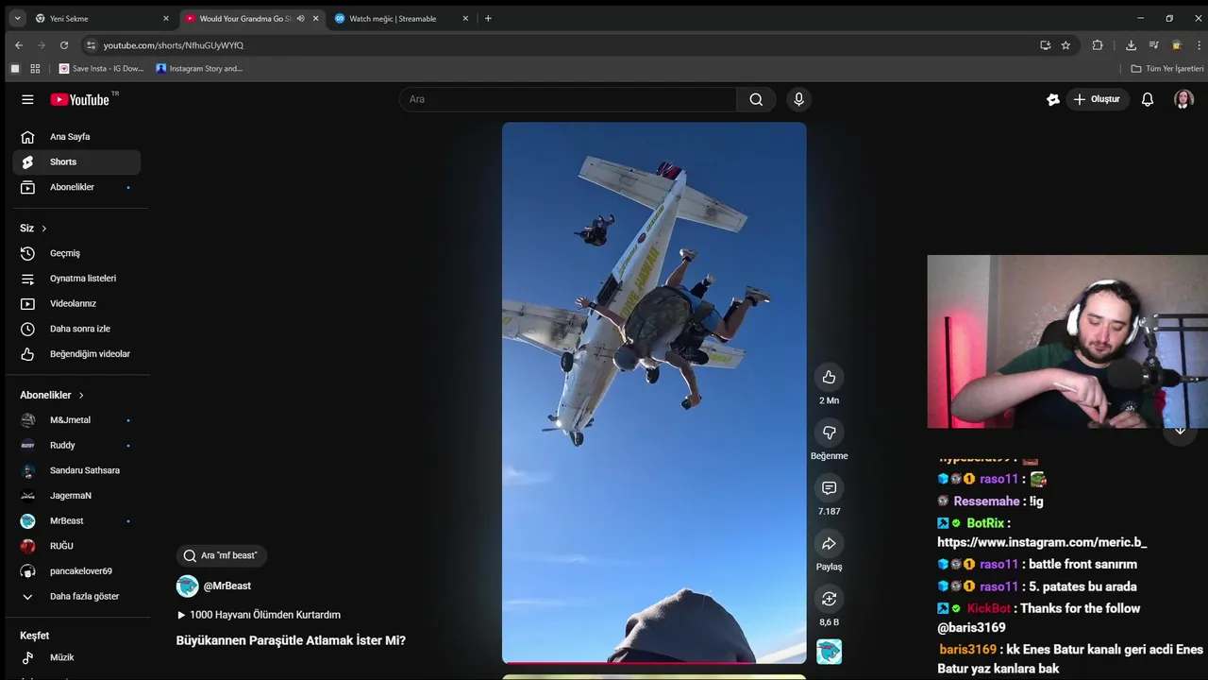This screenshot has height=680, width=1208.
Task: Open the Chrome extensions puzzle icon
Action: [x=1098, y=44]
